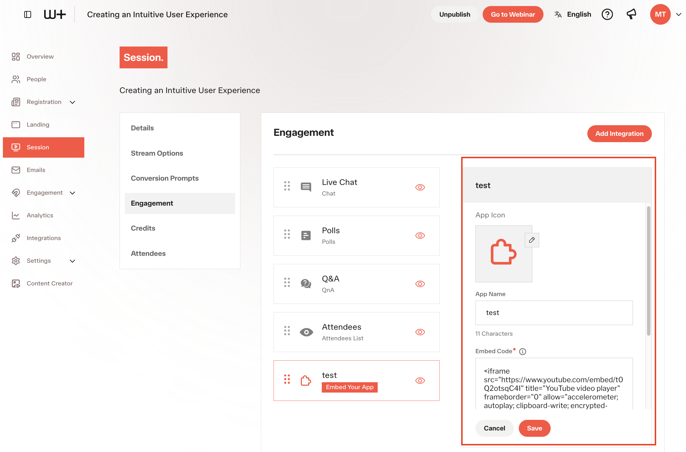This screenshot has width=686, height=452.
Task: Click Unpublish button
Action: click(x=455, y=14)
